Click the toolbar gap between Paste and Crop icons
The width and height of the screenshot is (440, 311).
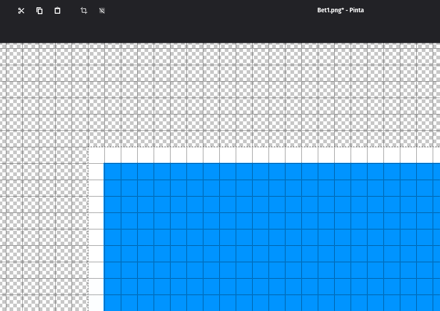tap(70, 10)
